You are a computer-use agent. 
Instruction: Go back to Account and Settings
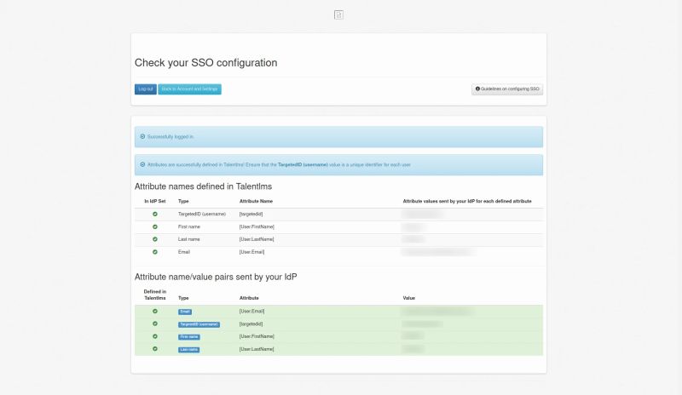189,89
